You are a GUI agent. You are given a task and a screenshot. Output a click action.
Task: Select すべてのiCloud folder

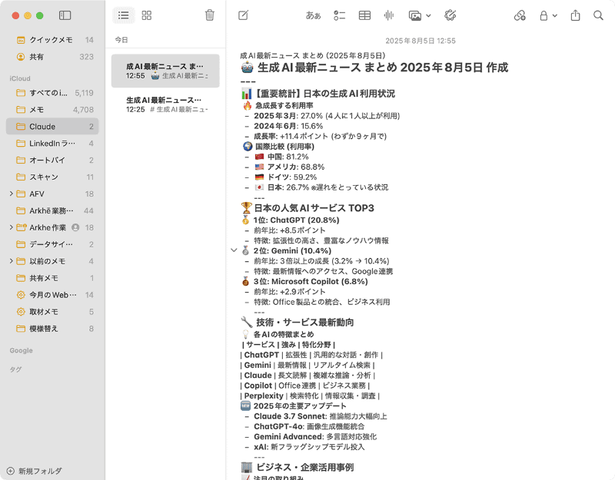52,93
